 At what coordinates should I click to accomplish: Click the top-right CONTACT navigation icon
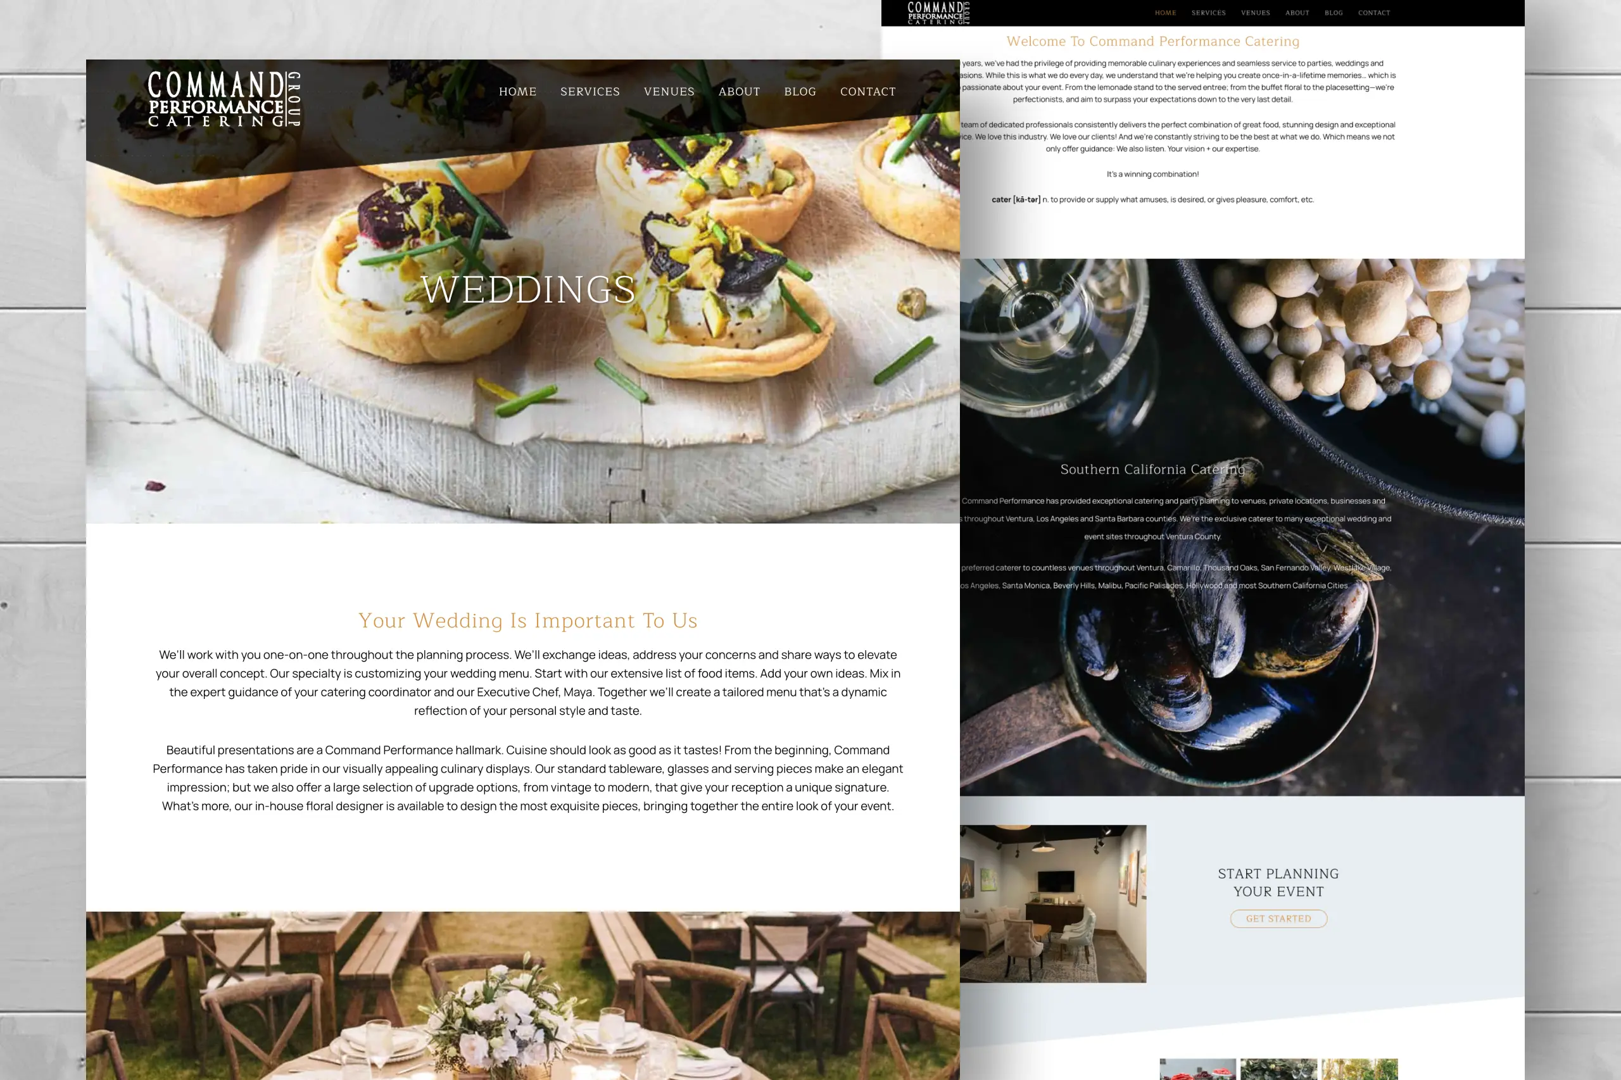coord(1373,12)
